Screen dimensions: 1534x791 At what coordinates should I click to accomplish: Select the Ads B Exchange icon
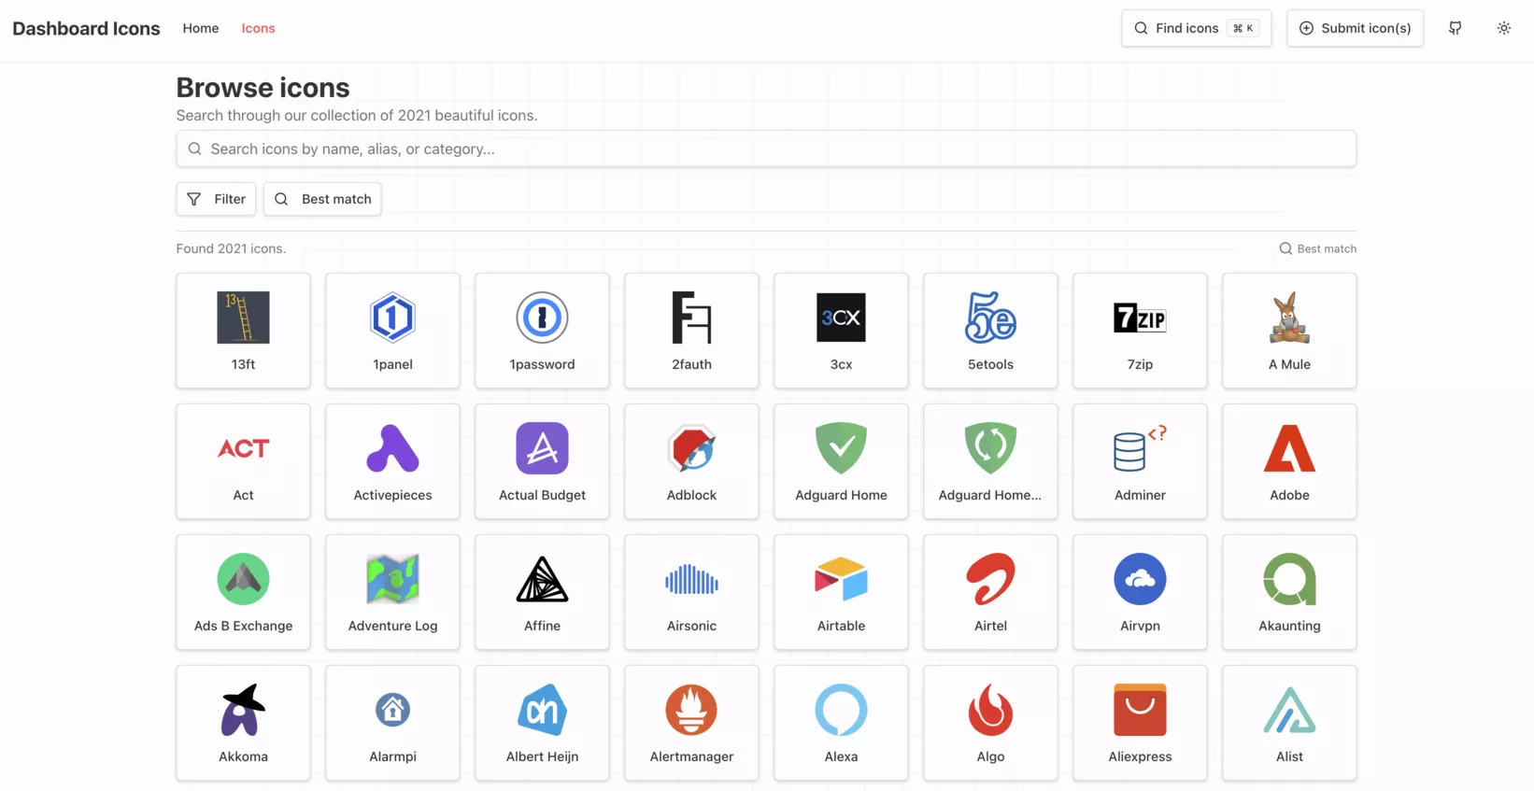click(243, 592)
